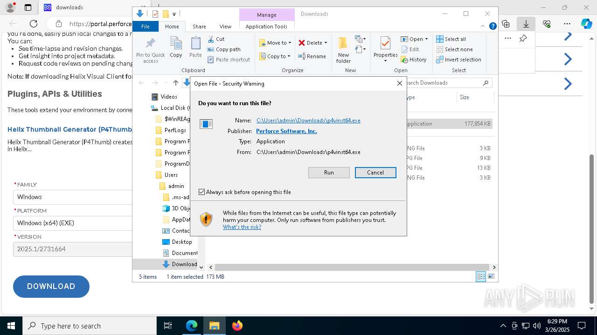Select the Share ribbon tab
The image size is (597, 335).
(199, 27)
